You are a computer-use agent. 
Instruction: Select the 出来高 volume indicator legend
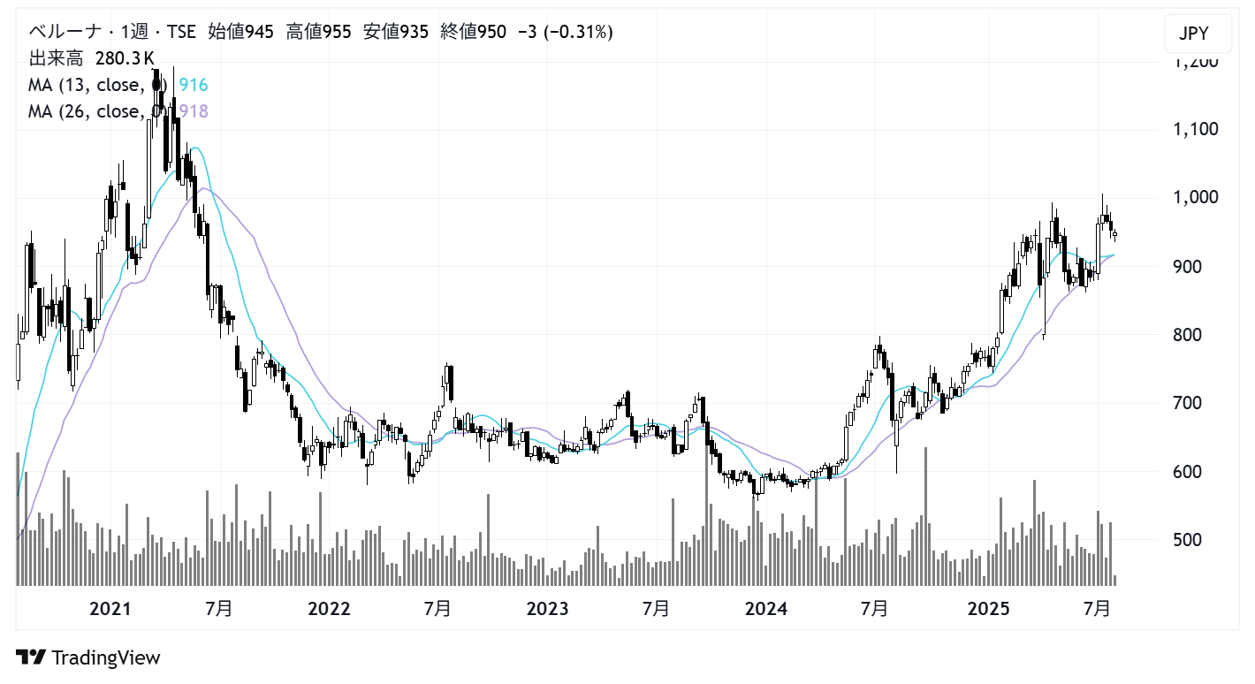[x=57, y=58]
